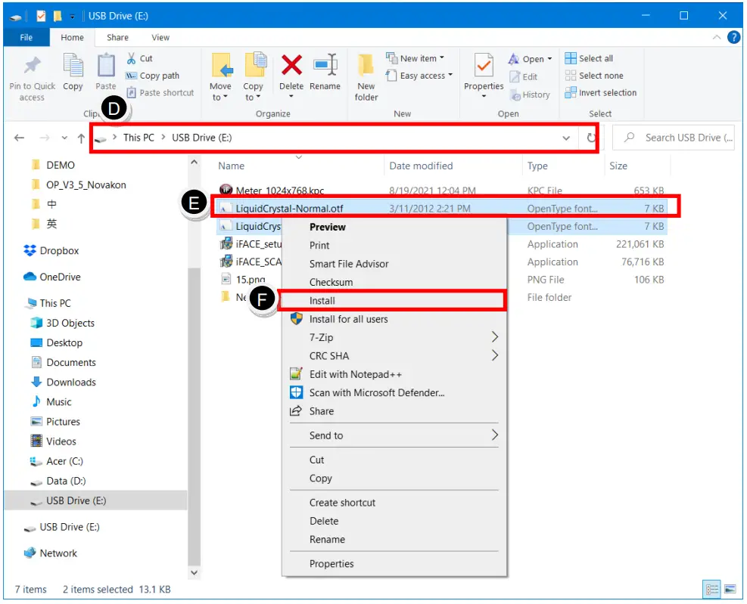The height and width of the screenshot is (604, 747).
Task: Sort by the Size column header
Action: point(618,166)
